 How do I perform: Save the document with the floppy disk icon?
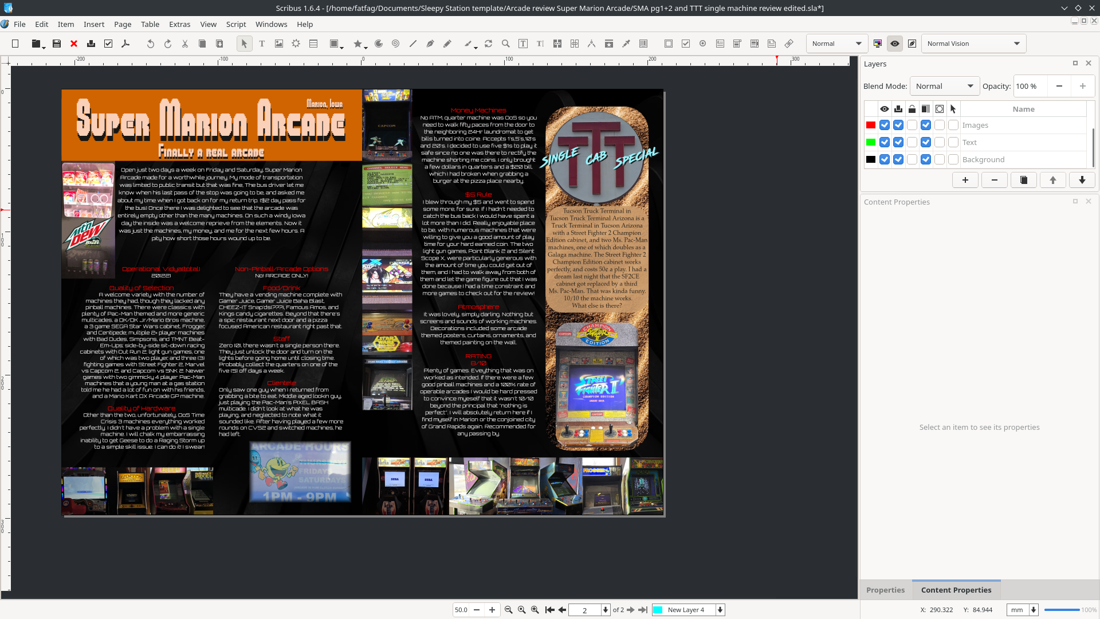[x=57, y=44]
